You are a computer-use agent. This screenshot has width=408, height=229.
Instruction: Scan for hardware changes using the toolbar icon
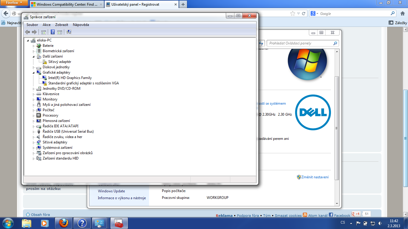tap(69, 32)
